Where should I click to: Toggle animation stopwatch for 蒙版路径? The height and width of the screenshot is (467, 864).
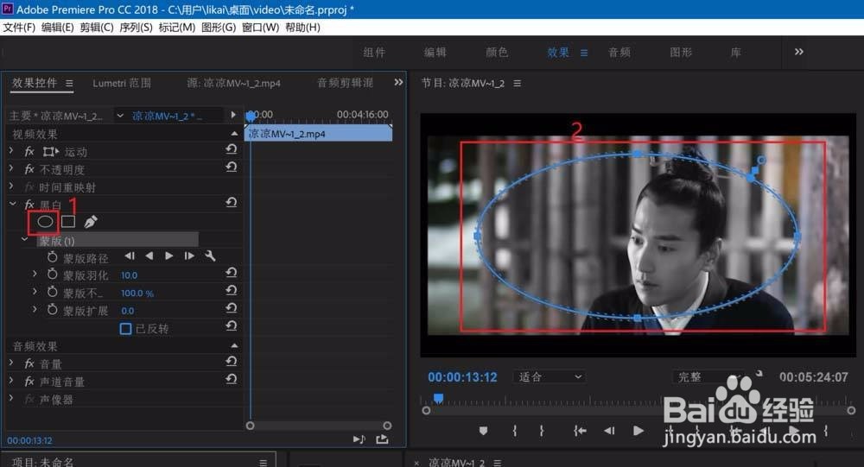click(53, 257)
